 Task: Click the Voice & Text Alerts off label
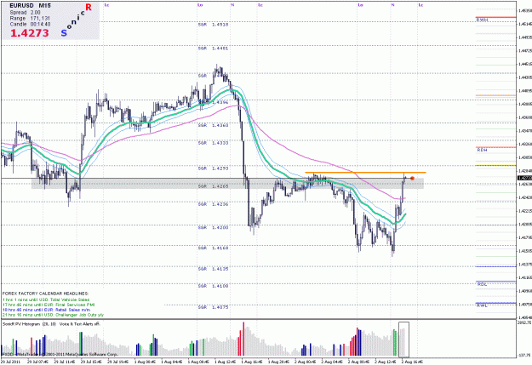tap(80, 324)
